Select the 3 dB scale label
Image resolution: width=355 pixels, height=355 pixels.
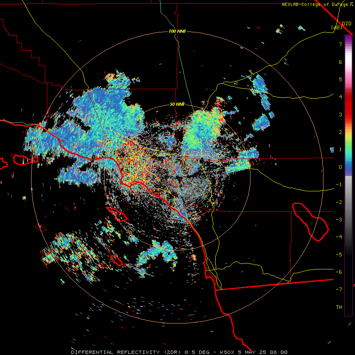click(340, 114)
